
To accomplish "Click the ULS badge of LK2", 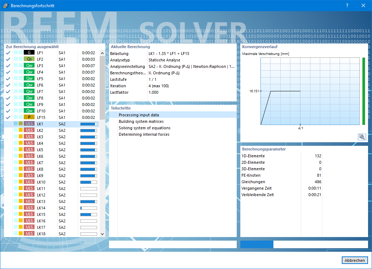I will point(29,130).
